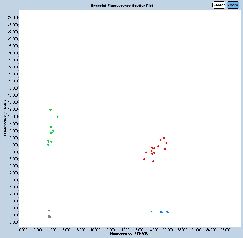Pick the topmost red triangle data point
The width and height of the screenshot is (243, 238).
163,138
